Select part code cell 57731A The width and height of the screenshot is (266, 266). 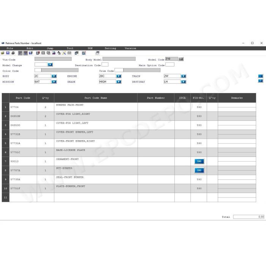23,143
